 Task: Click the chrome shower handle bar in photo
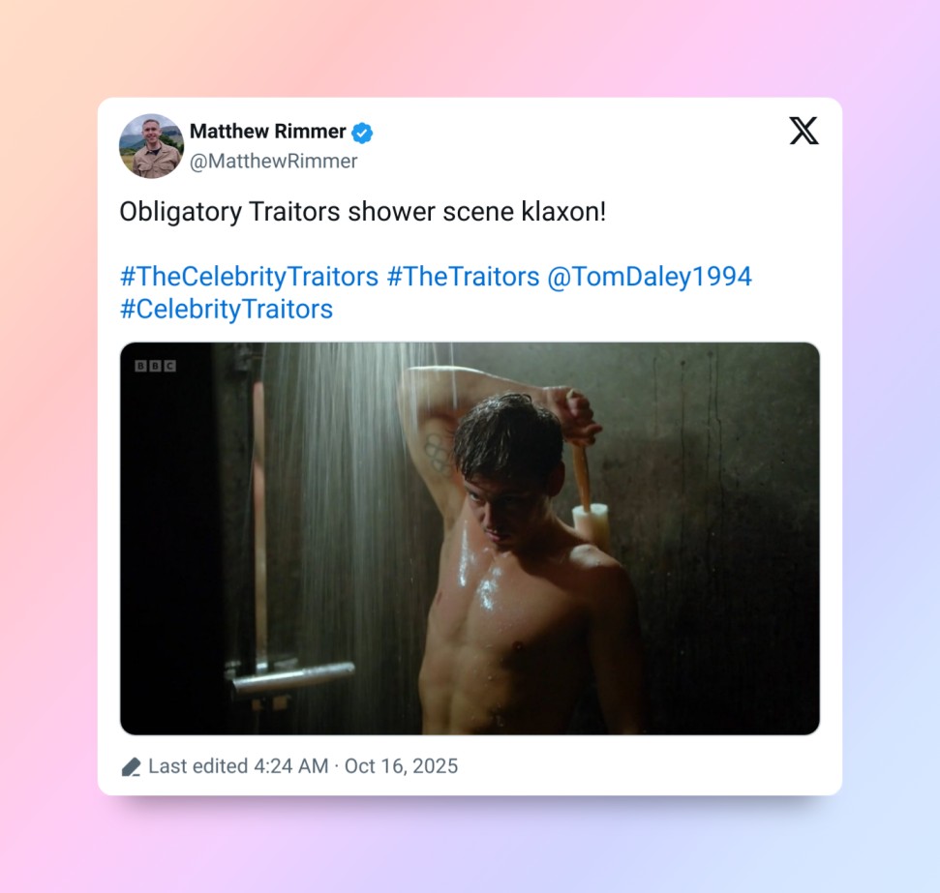tap(292, 677)
